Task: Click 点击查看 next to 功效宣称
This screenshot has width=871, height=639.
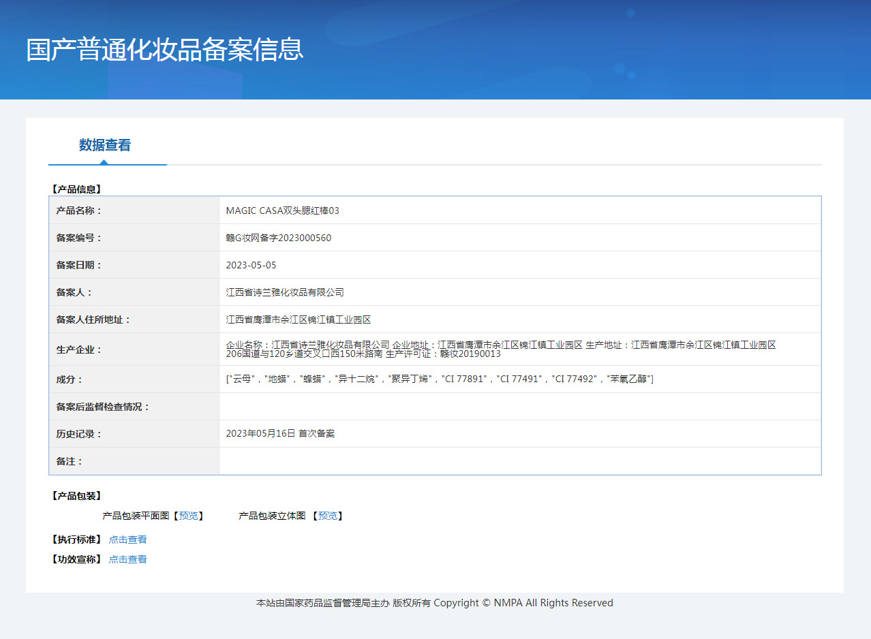Action: pyautogui.click(x=127, y=559)
